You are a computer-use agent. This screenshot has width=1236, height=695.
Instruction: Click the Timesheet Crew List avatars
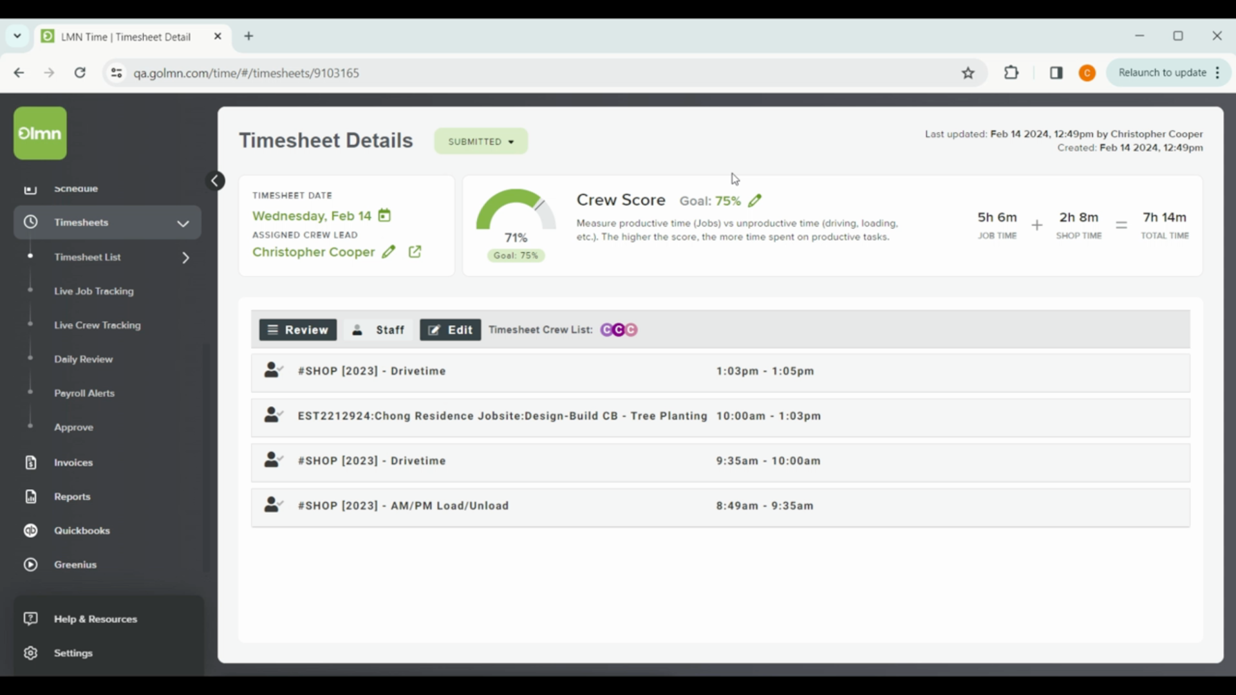click(619, 329)
